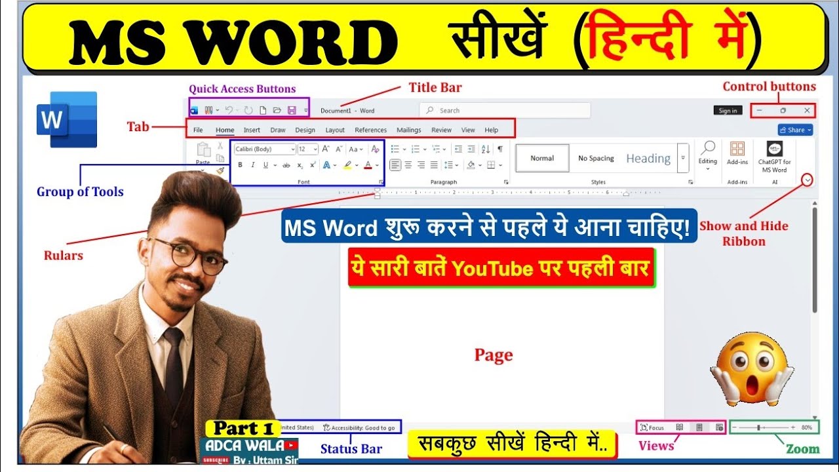Click Accessibility: Good to go status

pos(359,427)
